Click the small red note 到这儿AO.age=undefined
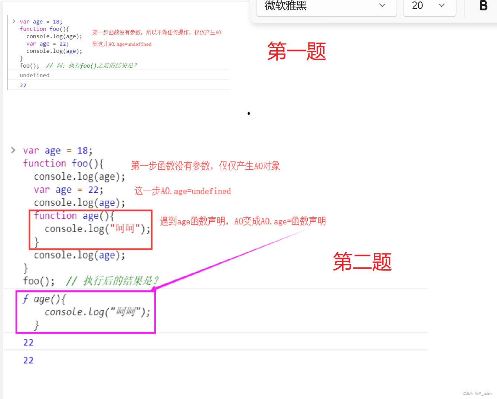Screen dimensions: 497x399 (122, 44)
